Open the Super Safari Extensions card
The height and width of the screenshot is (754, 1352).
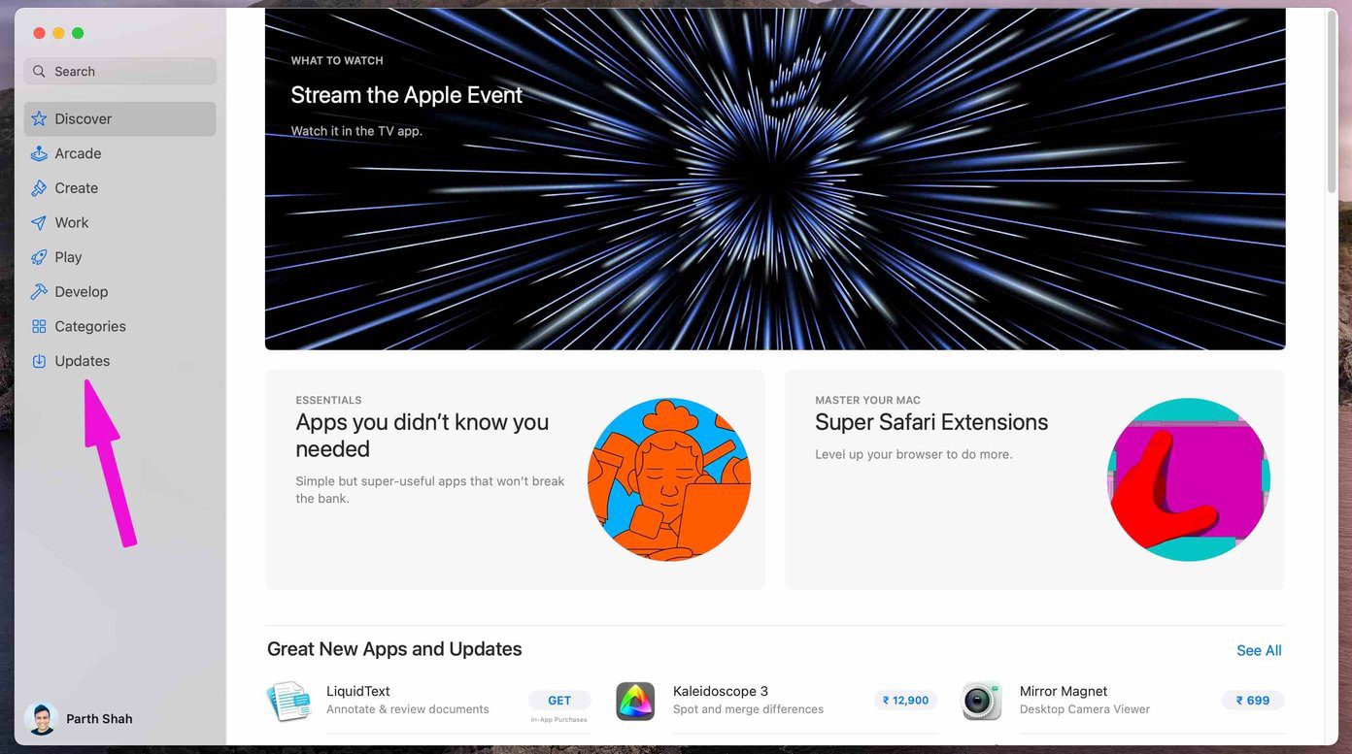pyautogui.click(x=1034, y=479)
